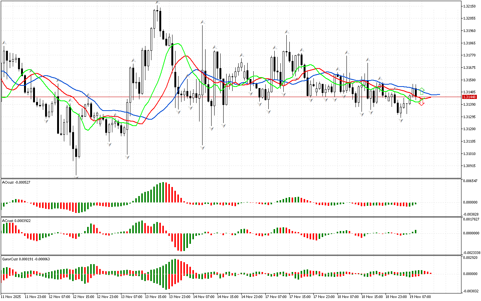Viewport: 481px width, 301px height.
Task: Click the current price tag 1.31448
Action: click(x=470, y=97)
